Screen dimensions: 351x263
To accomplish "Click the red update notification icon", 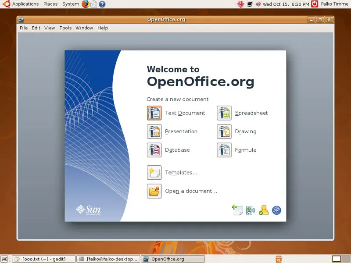I will pos(240,4).
